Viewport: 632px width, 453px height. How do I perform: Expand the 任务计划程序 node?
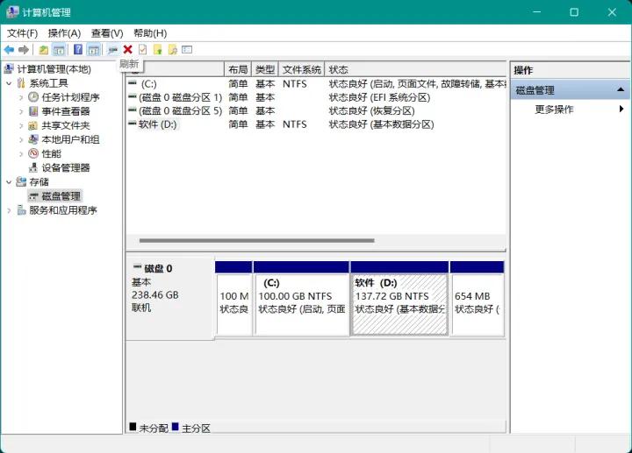click(x=21, y=97)
